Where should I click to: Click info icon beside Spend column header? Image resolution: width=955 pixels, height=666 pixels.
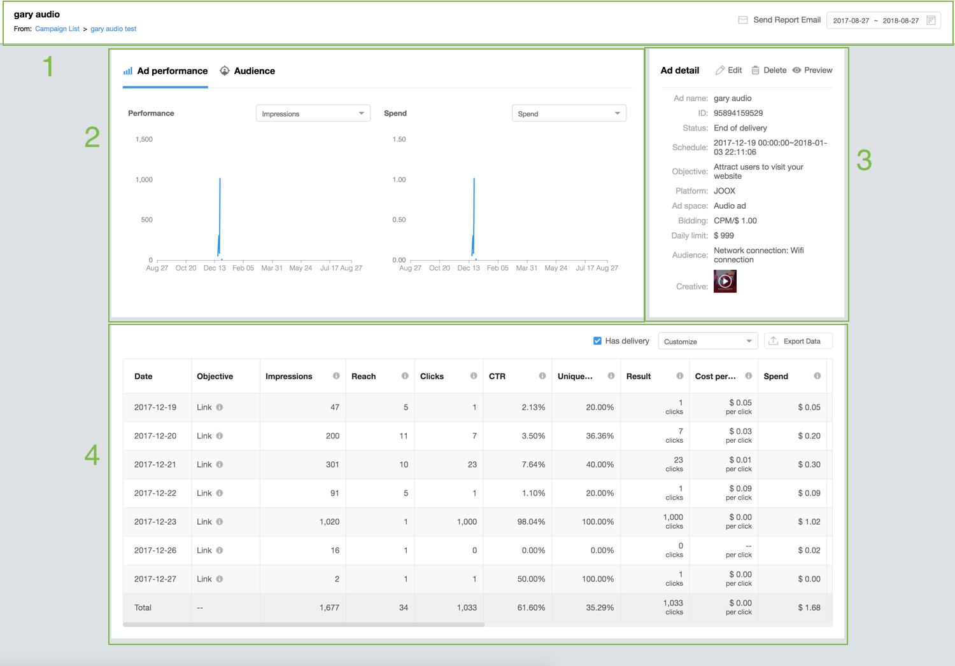pyautogui.click(x=817, y=376)
